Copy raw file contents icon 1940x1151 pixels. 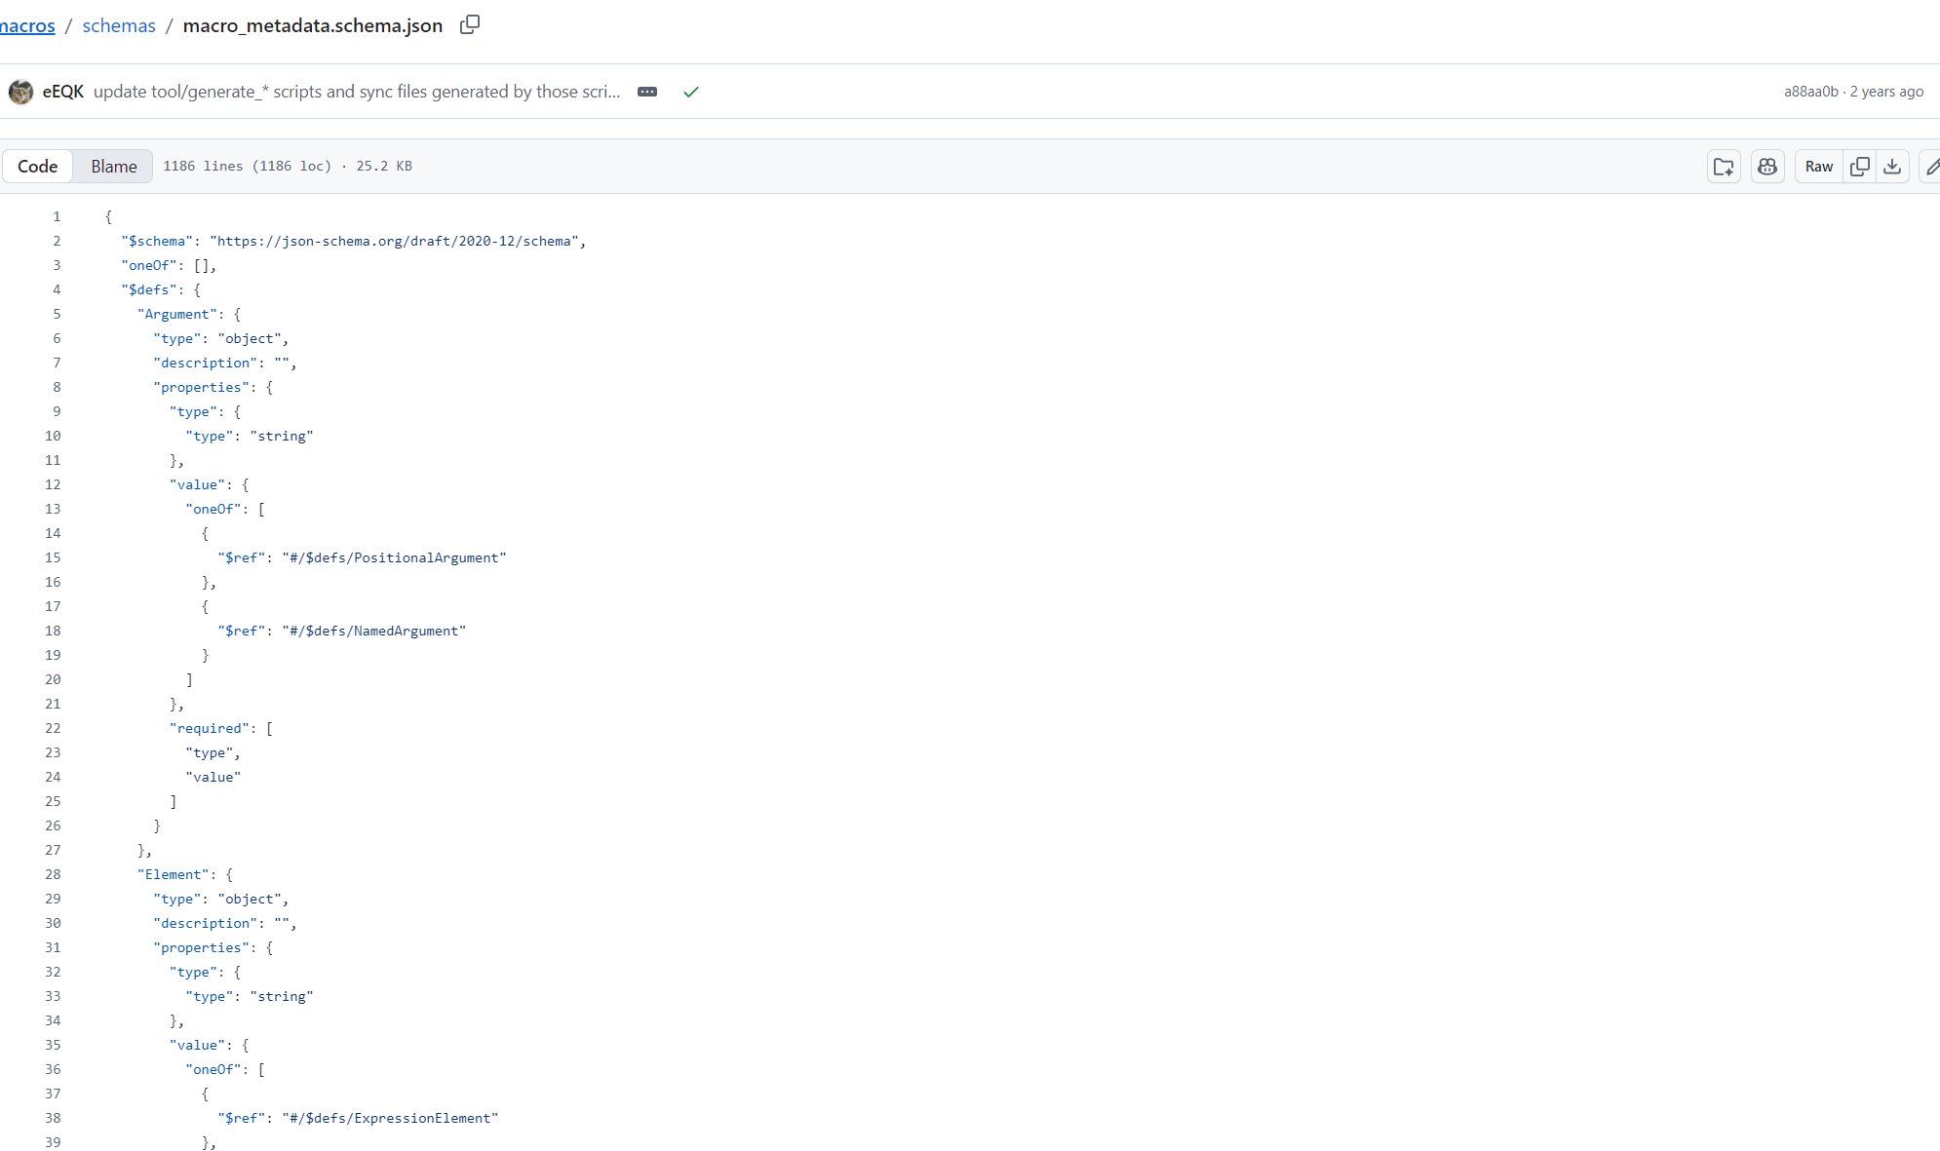(1860, 167)
